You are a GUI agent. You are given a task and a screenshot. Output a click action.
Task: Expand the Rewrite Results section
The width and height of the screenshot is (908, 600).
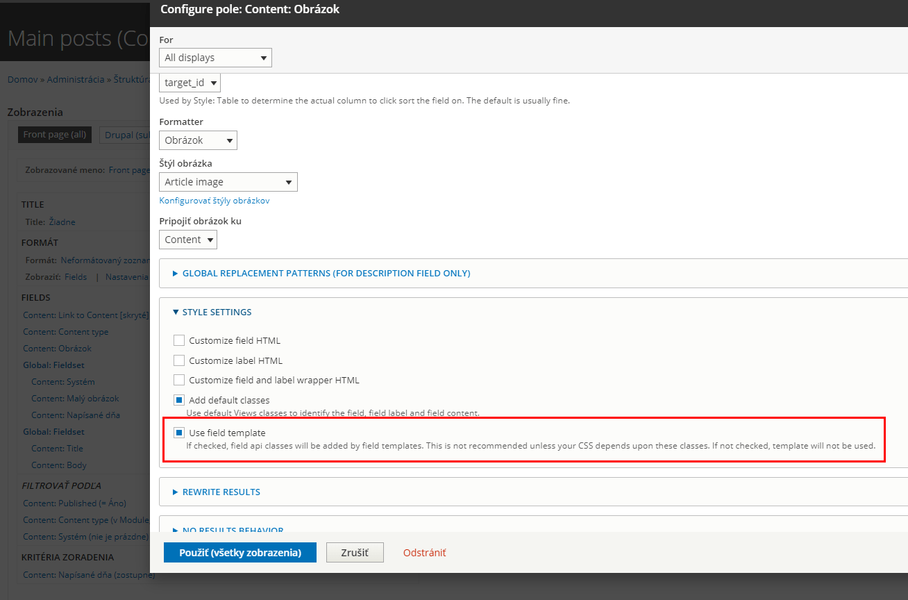point(224,491)
